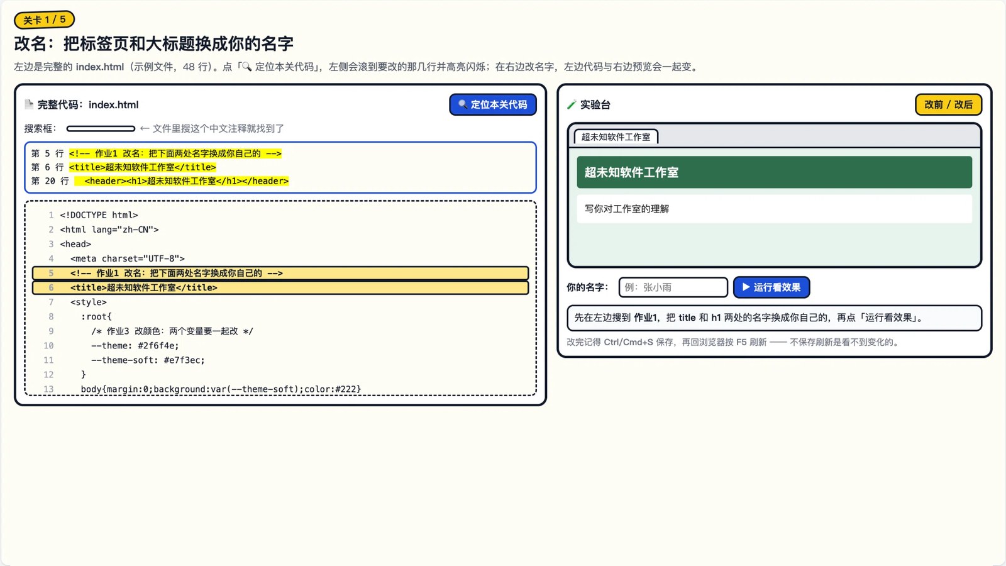
Task: Click the 第 5 行 snippet line
Action: coord(157,153)
